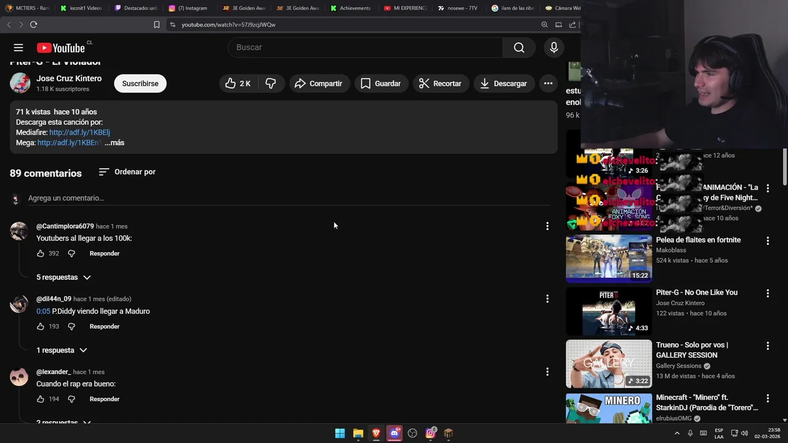788x443 pixels.
Task: Expand the 1 respuesta thread
Action: 62,350
